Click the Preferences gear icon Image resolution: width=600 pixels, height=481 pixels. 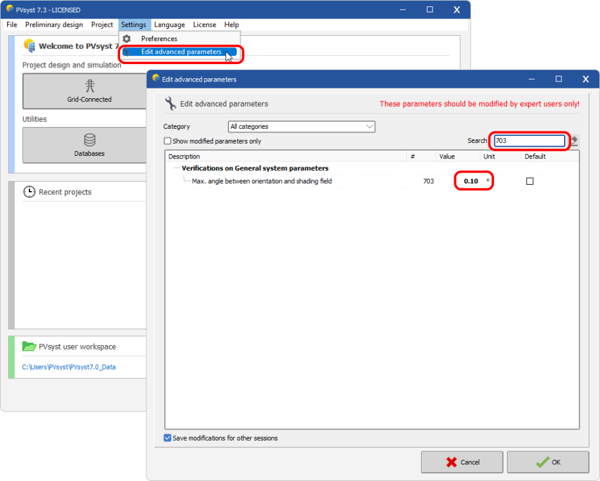coord(126,39)
